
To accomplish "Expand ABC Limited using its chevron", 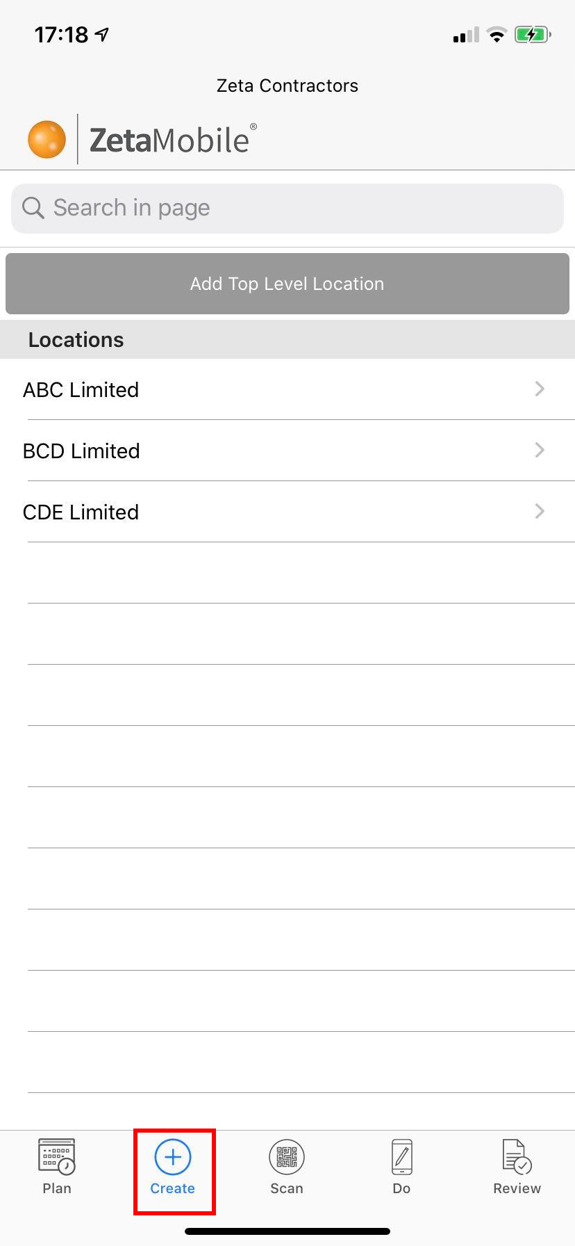I will point(540,389).
